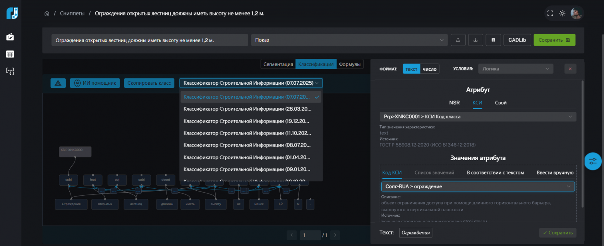Set format toggle to число
The image size is (604, 246).
(429, 69)
